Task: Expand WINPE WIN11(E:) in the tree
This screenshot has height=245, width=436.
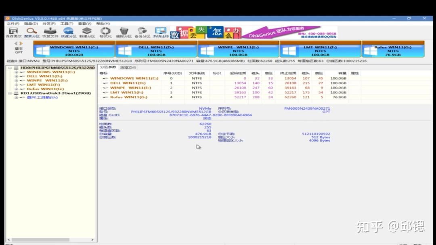Action: click(x=16, y=81)
